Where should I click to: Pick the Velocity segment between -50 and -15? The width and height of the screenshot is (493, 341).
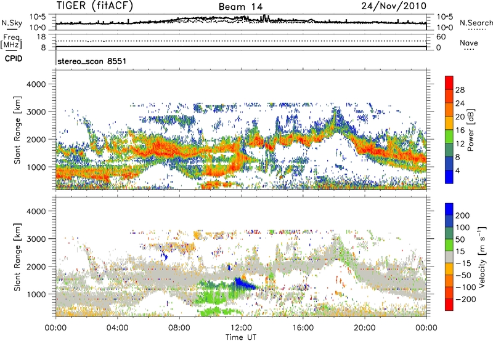(x=449, y=269)
